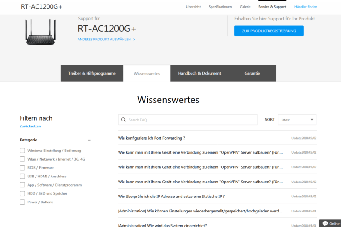Viewport: 341px width, 227px height.
Task: Click Service & Support nav item
Action: [272, 7]
